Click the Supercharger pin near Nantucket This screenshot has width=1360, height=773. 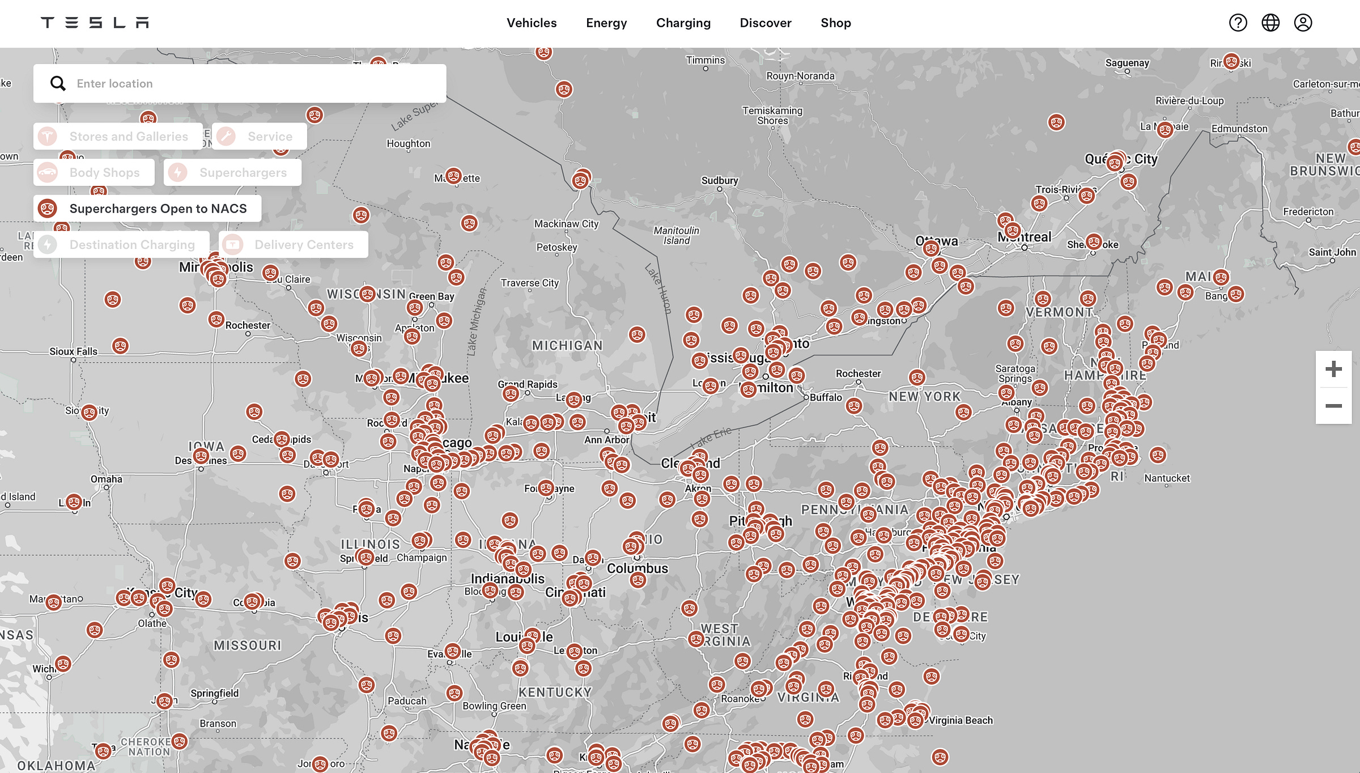point(1158,455)
